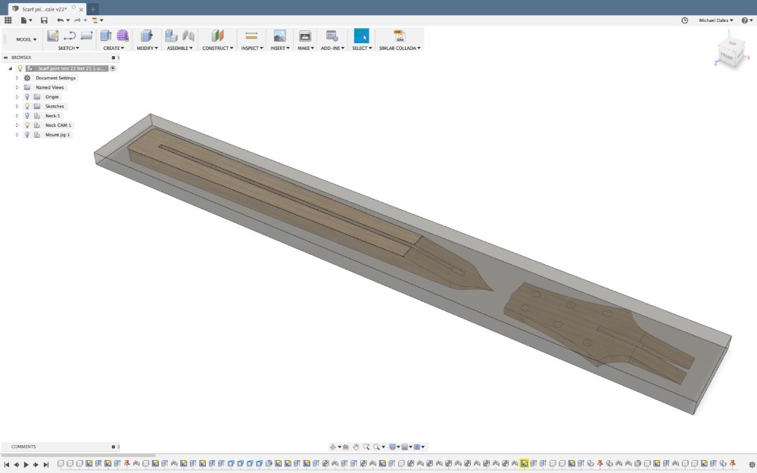Toggle visibility bulb of root Scarf joint component
This screenshot has height=473, width=757.
pos(20,69)
